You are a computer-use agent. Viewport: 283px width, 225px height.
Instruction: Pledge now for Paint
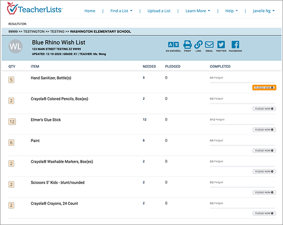pos(264,151)
